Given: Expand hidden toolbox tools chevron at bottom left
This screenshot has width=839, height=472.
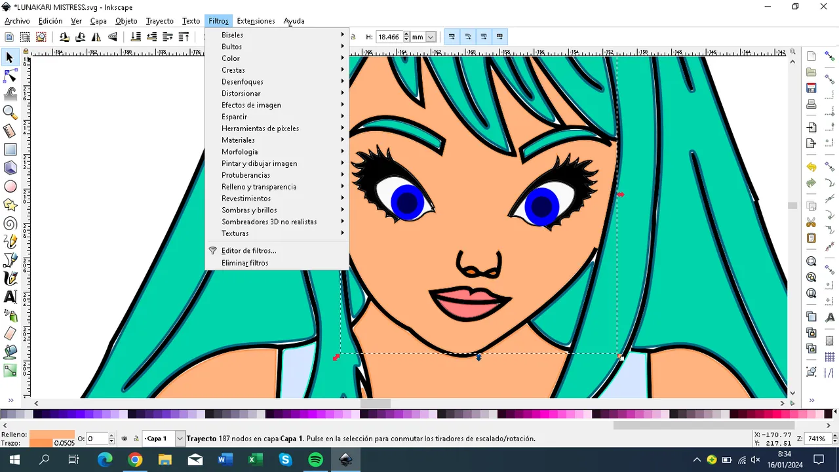Looking at the screenshot, I should tap(10, 400).
